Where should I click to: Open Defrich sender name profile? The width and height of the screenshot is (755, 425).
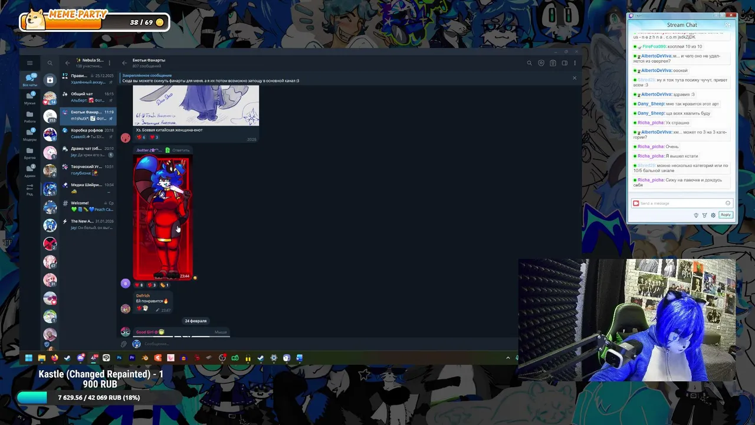pyautogui.click(x=143, y=296)
